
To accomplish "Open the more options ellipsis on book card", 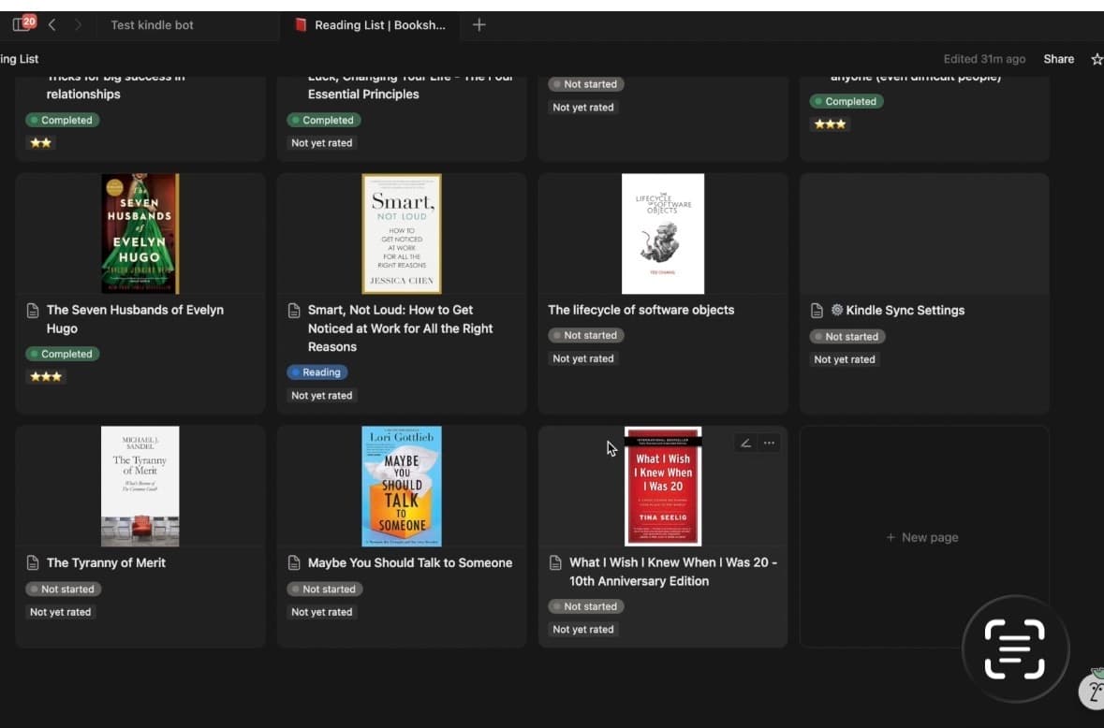I will tap(769, 442).
